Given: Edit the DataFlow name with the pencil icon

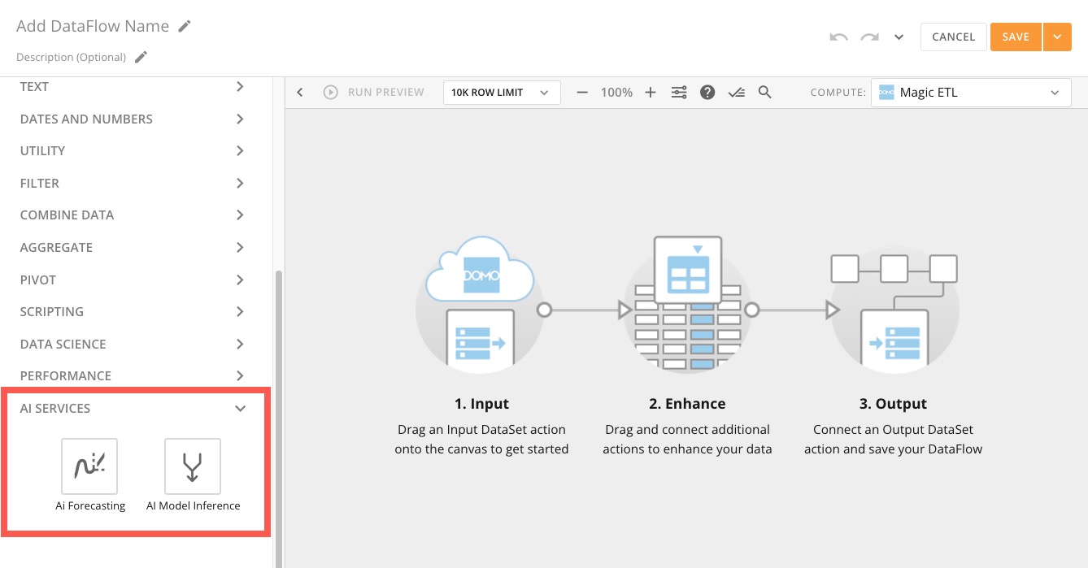Looking at the screenshot, I should [185, 25].
